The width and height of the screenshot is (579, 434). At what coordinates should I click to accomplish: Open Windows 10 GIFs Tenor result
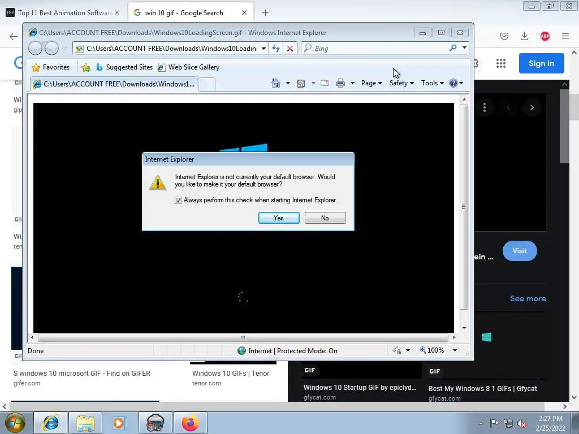[x=231, y=373]
